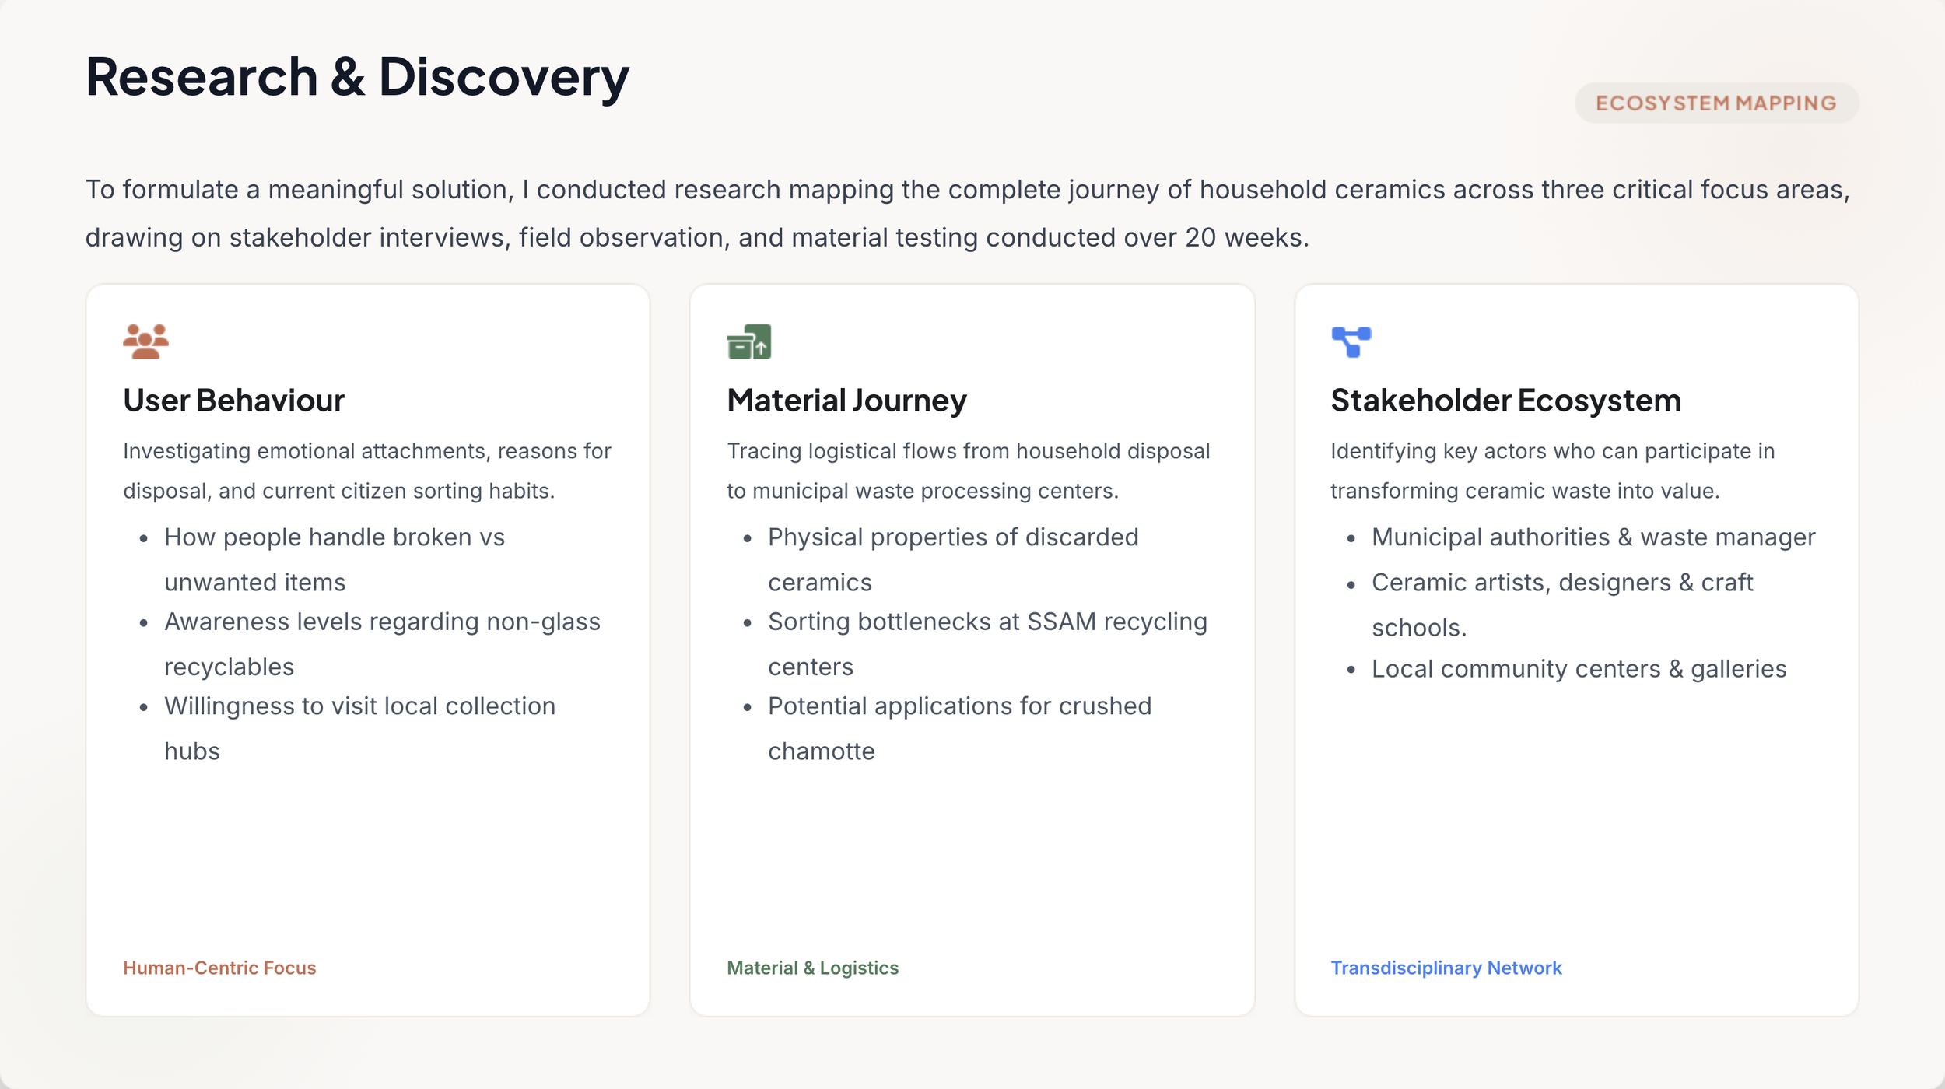Image resolution: width=1945 pixels, height=1089 pixels.
Task: Open the Transdisciplinary Network link
Action: pyautogui.click(x=1446, y=968)
